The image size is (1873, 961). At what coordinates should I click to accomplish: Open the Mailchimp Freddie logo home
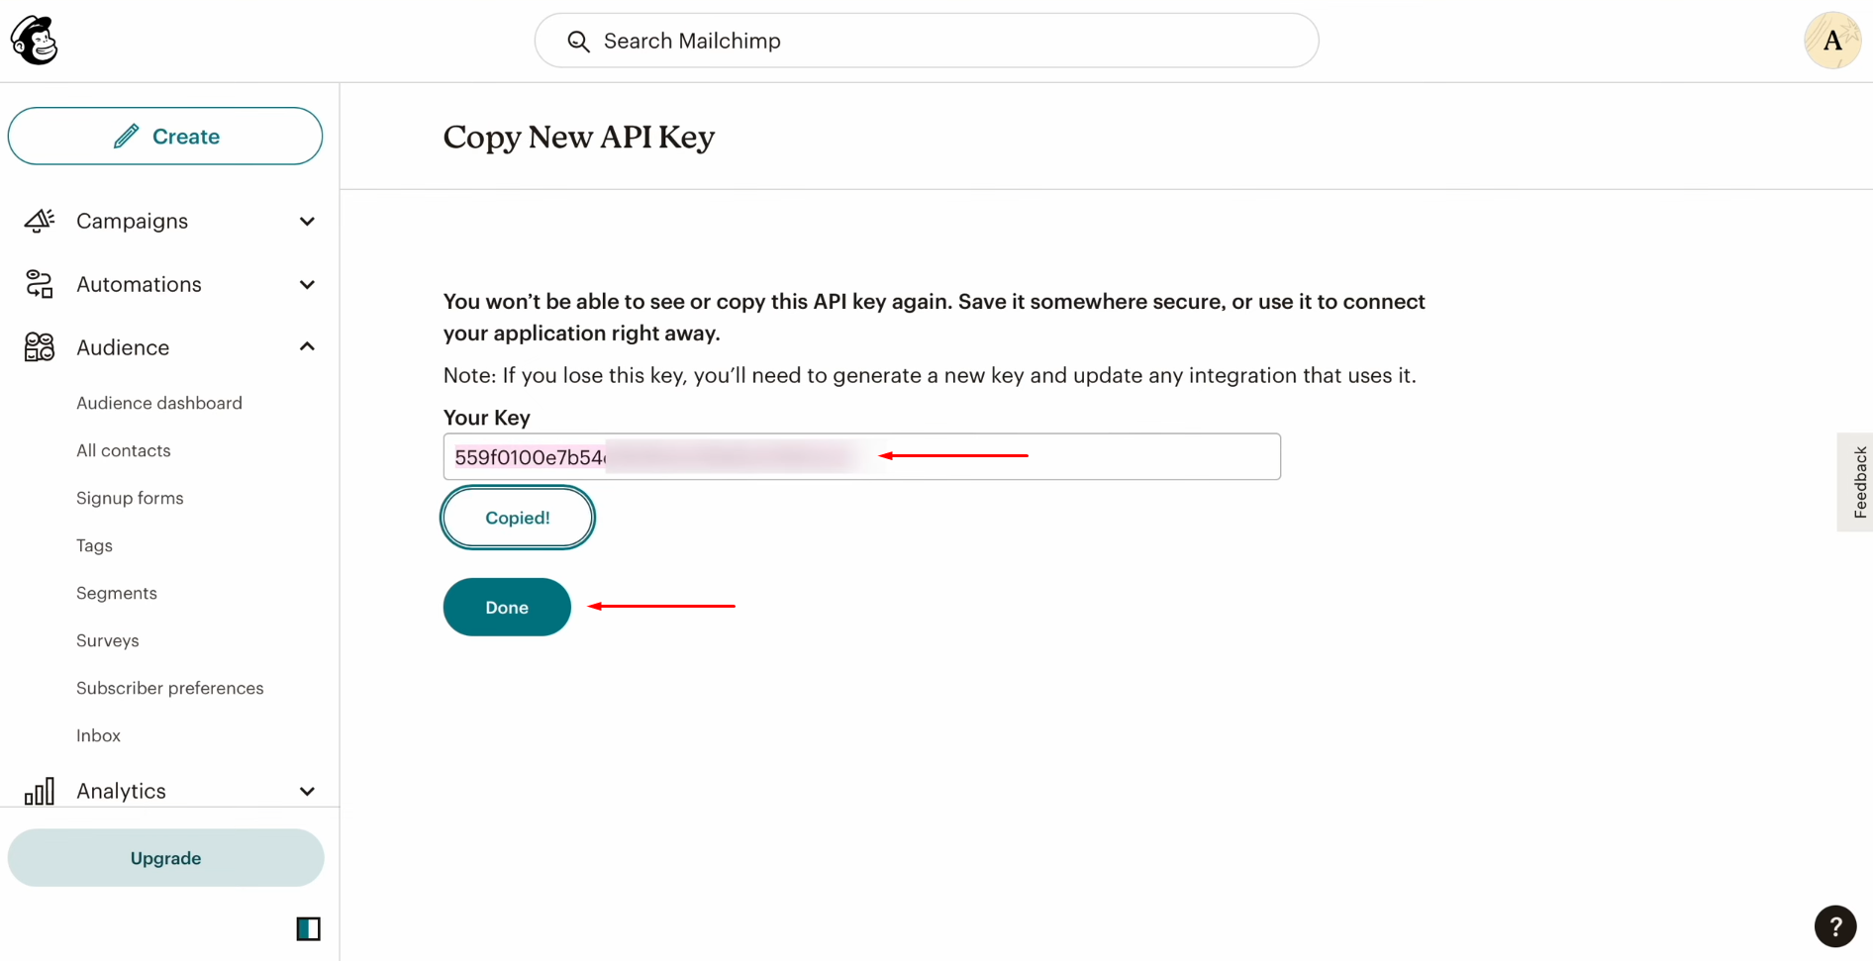(35, 41)
